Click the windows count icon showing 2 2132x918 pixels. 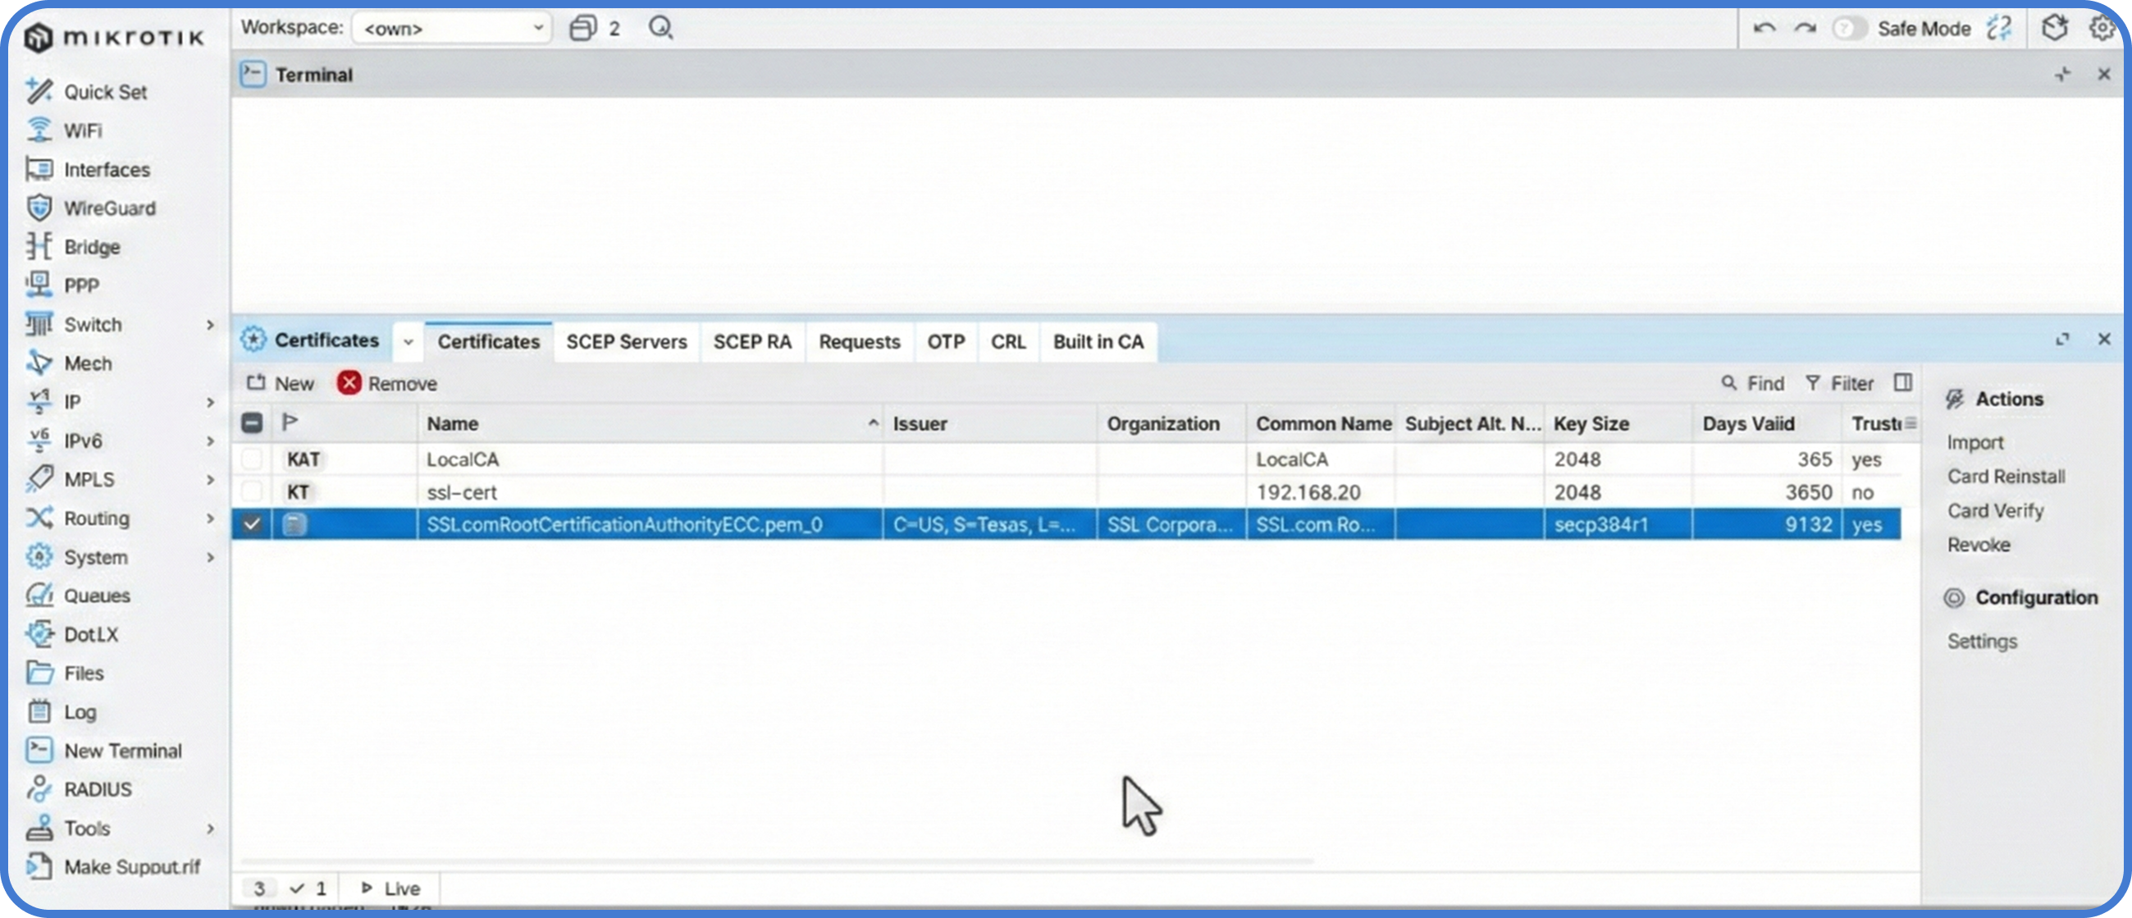point(583,28)
